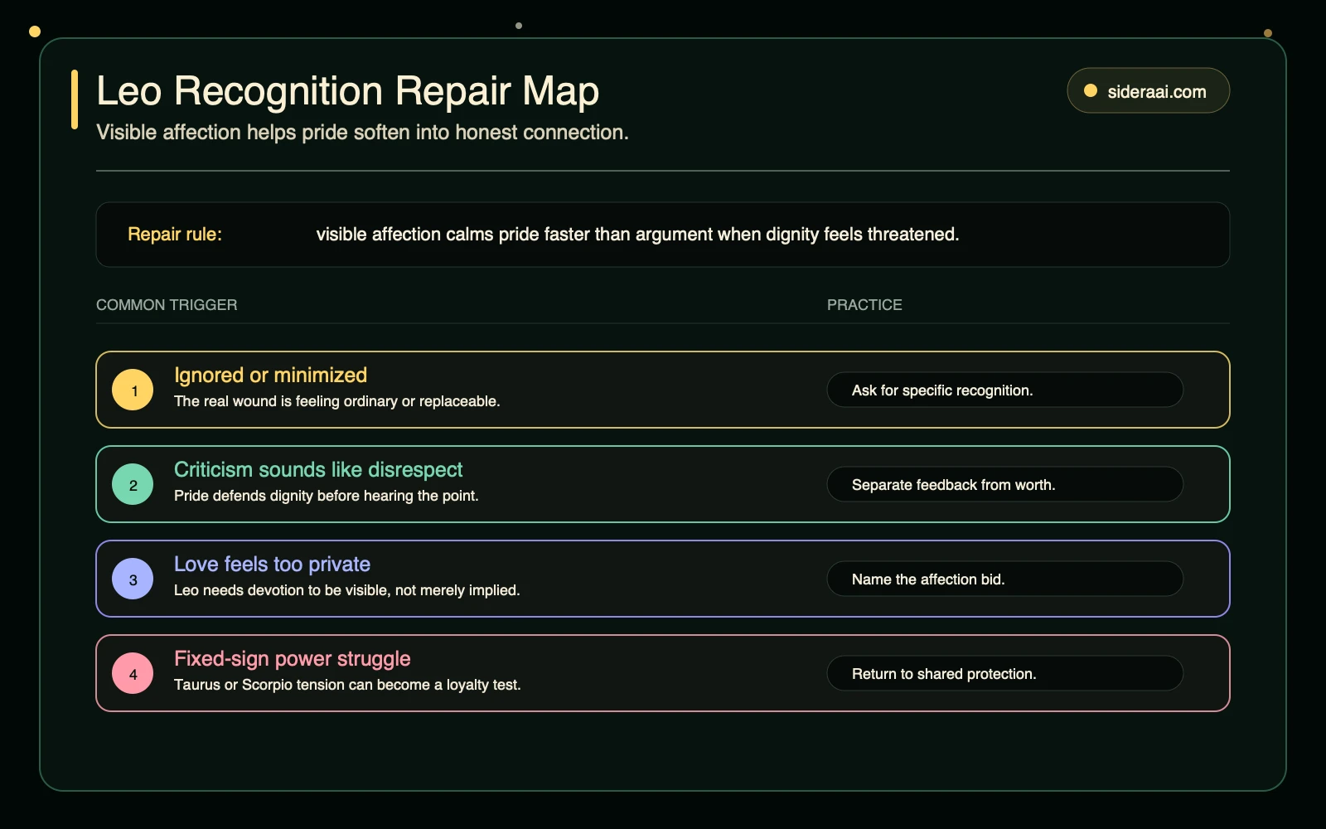Viewport: 1326px width, 829px height.
Task: Click the COMMON TRIGGER column header
Action: [x=167, y=305]
